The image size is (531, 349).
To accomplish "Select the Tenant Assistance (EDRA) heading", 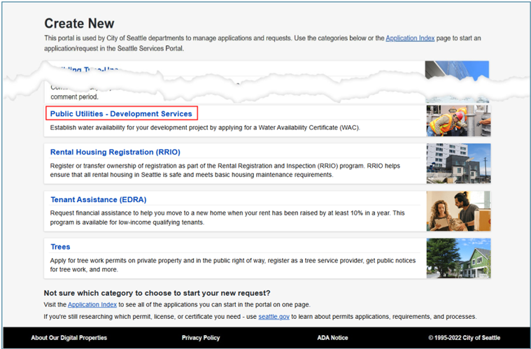I will point(98,199).
